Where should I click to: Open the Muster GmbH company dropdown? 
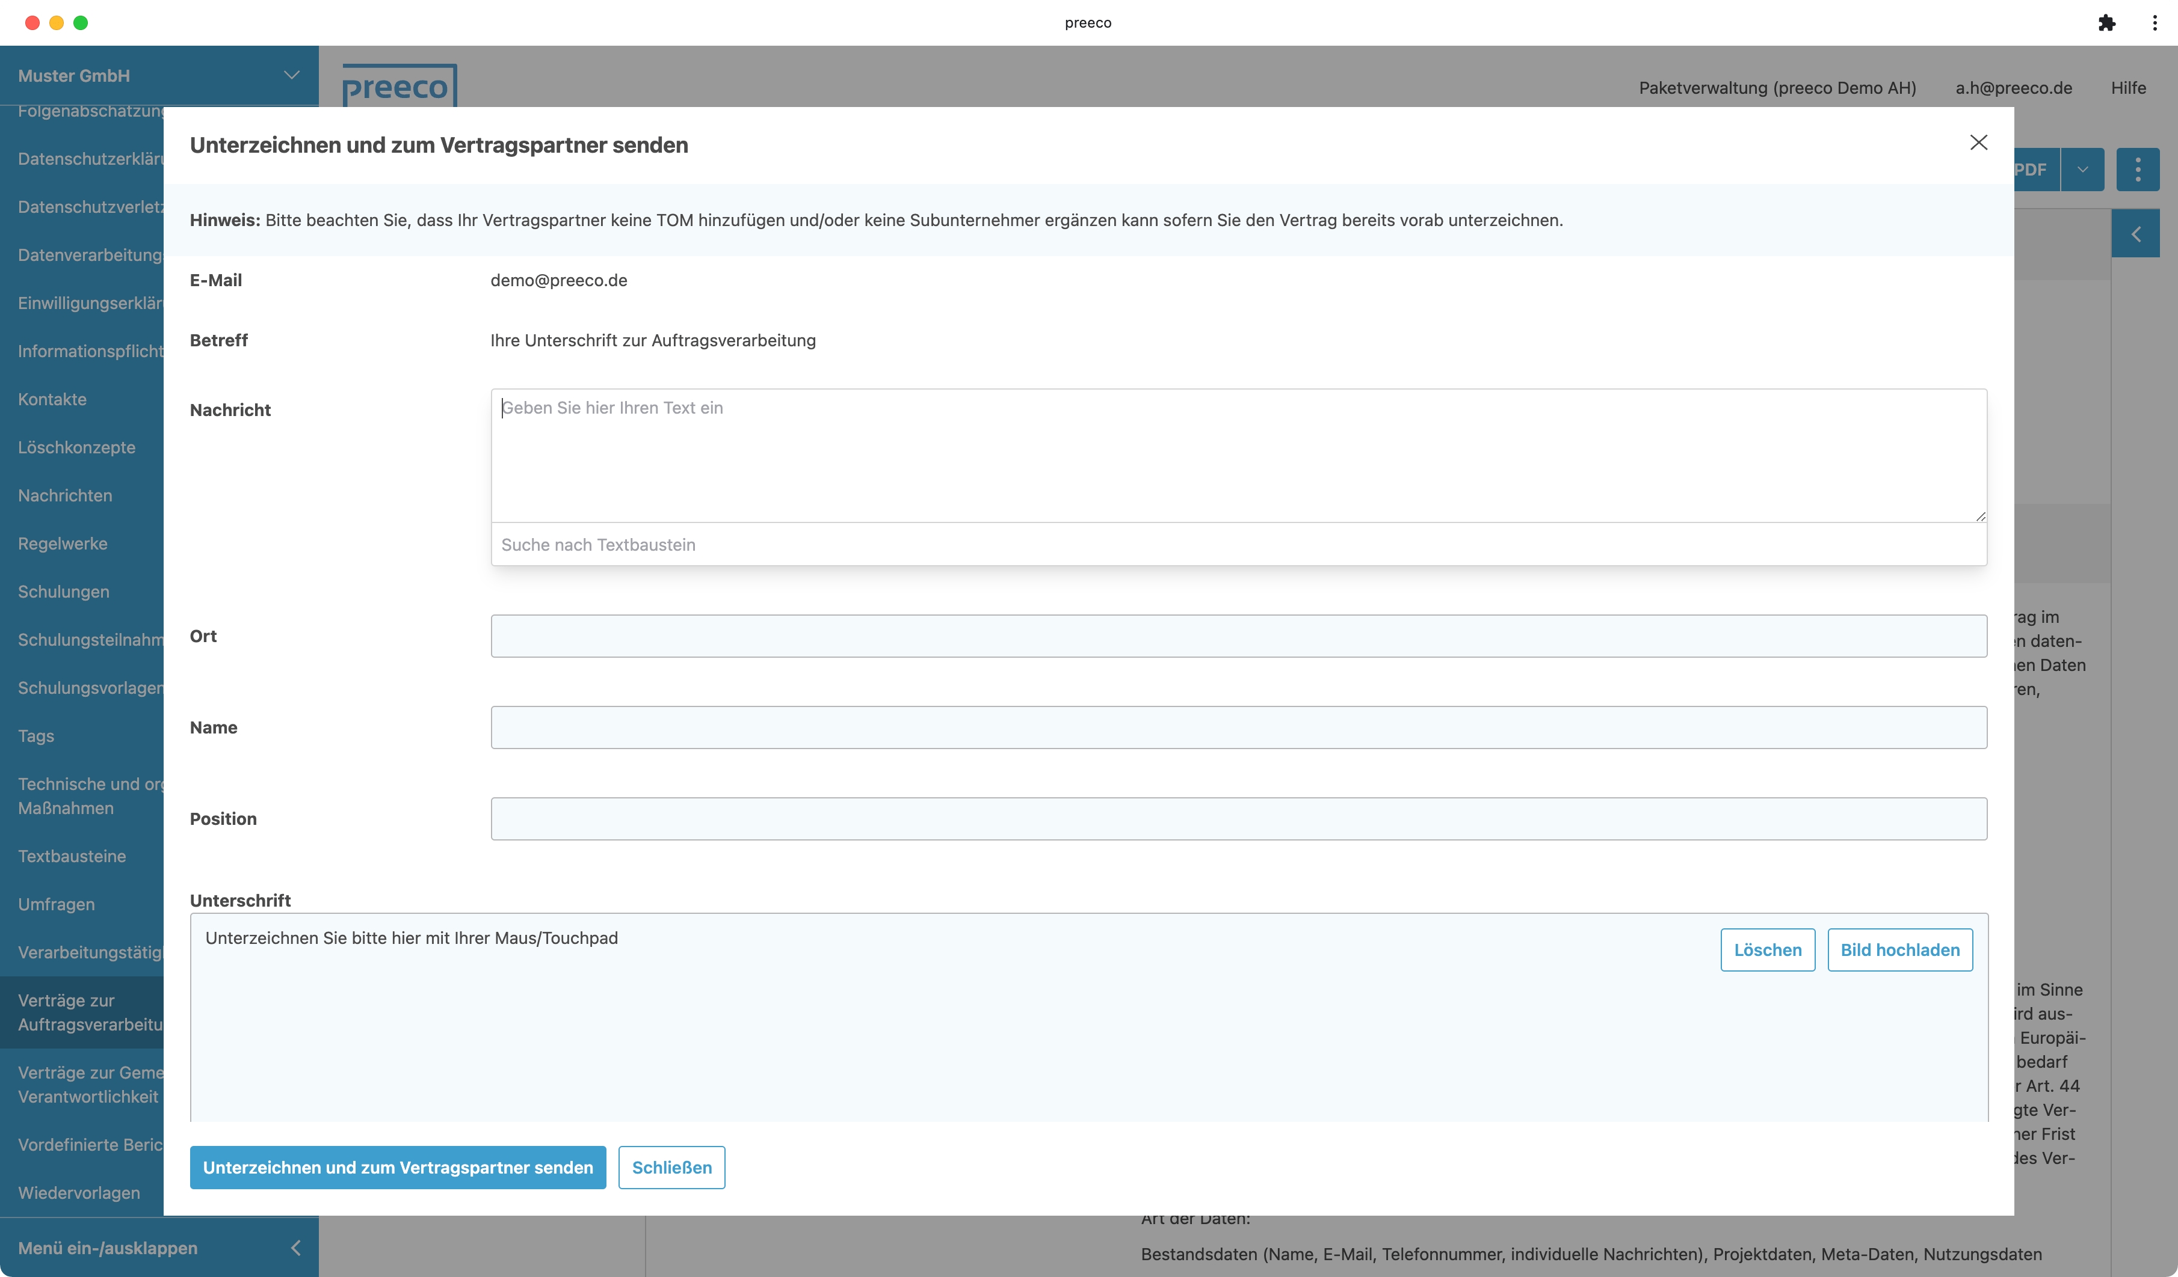(159, 75)
